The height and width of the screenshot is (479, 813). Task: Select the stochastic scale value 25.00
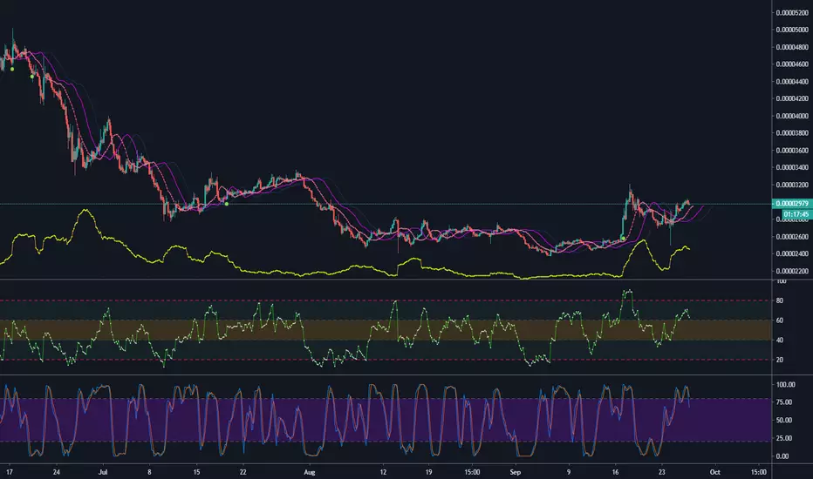[x=784, y=438]
